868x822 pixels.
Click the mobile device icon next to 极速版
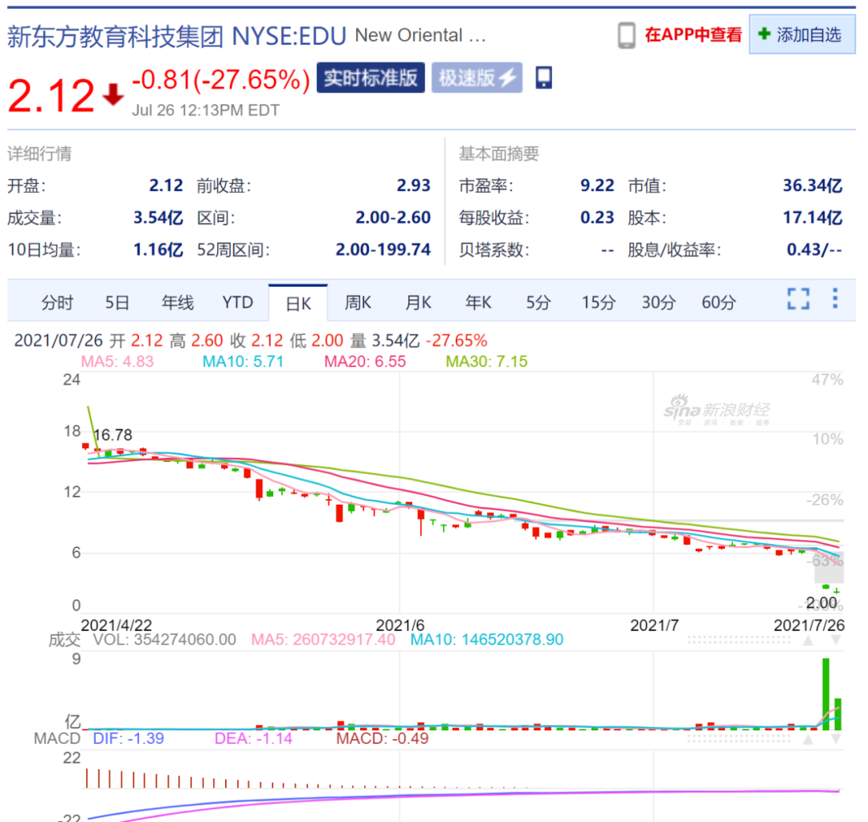[x=543, y=77]
